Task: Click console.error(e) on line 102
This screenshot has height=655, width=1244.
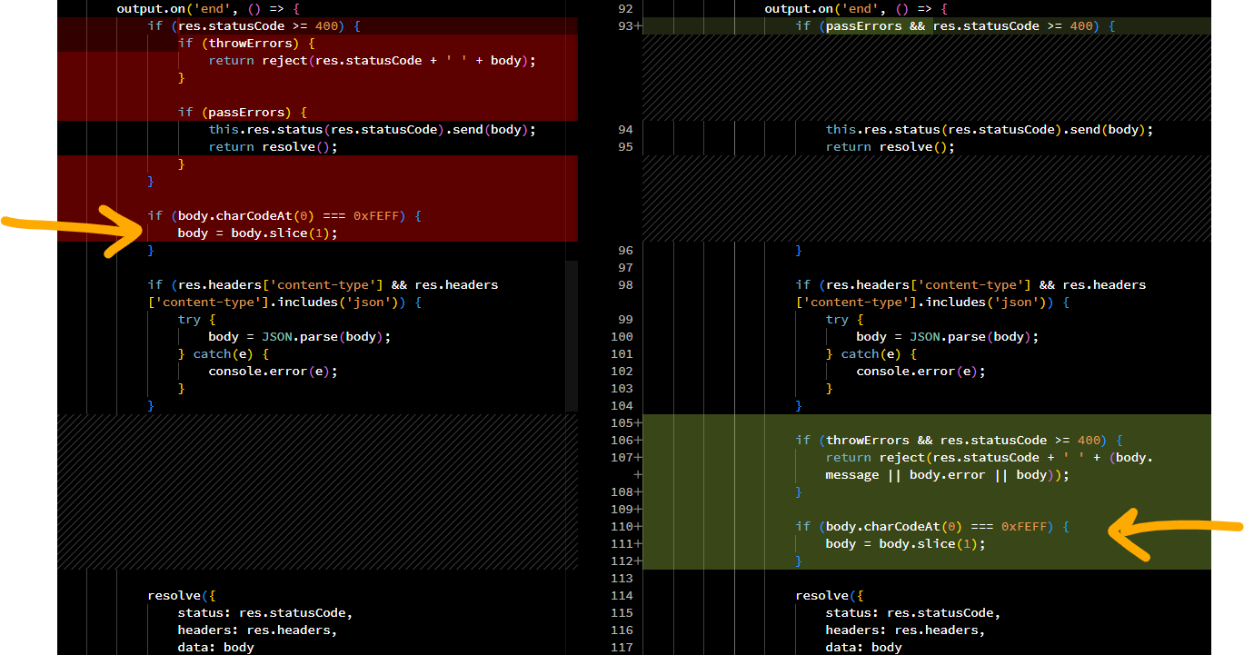Action: pos(920,372)
